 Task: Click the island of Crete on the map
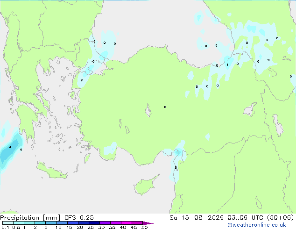coord(52,171)
